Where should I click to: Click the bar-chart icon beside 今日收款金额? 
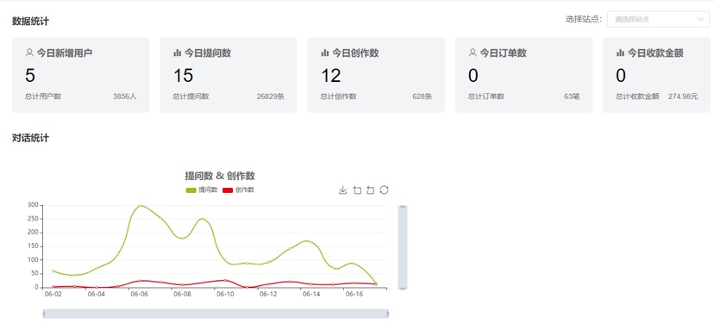click(620, 53)
